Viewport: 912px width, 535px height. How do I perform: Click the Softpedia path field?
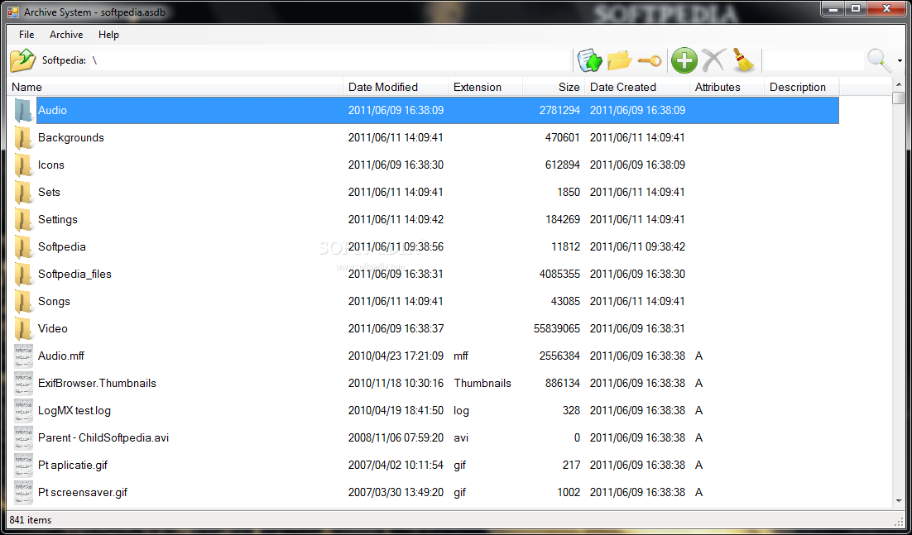(x=329, y=60)
